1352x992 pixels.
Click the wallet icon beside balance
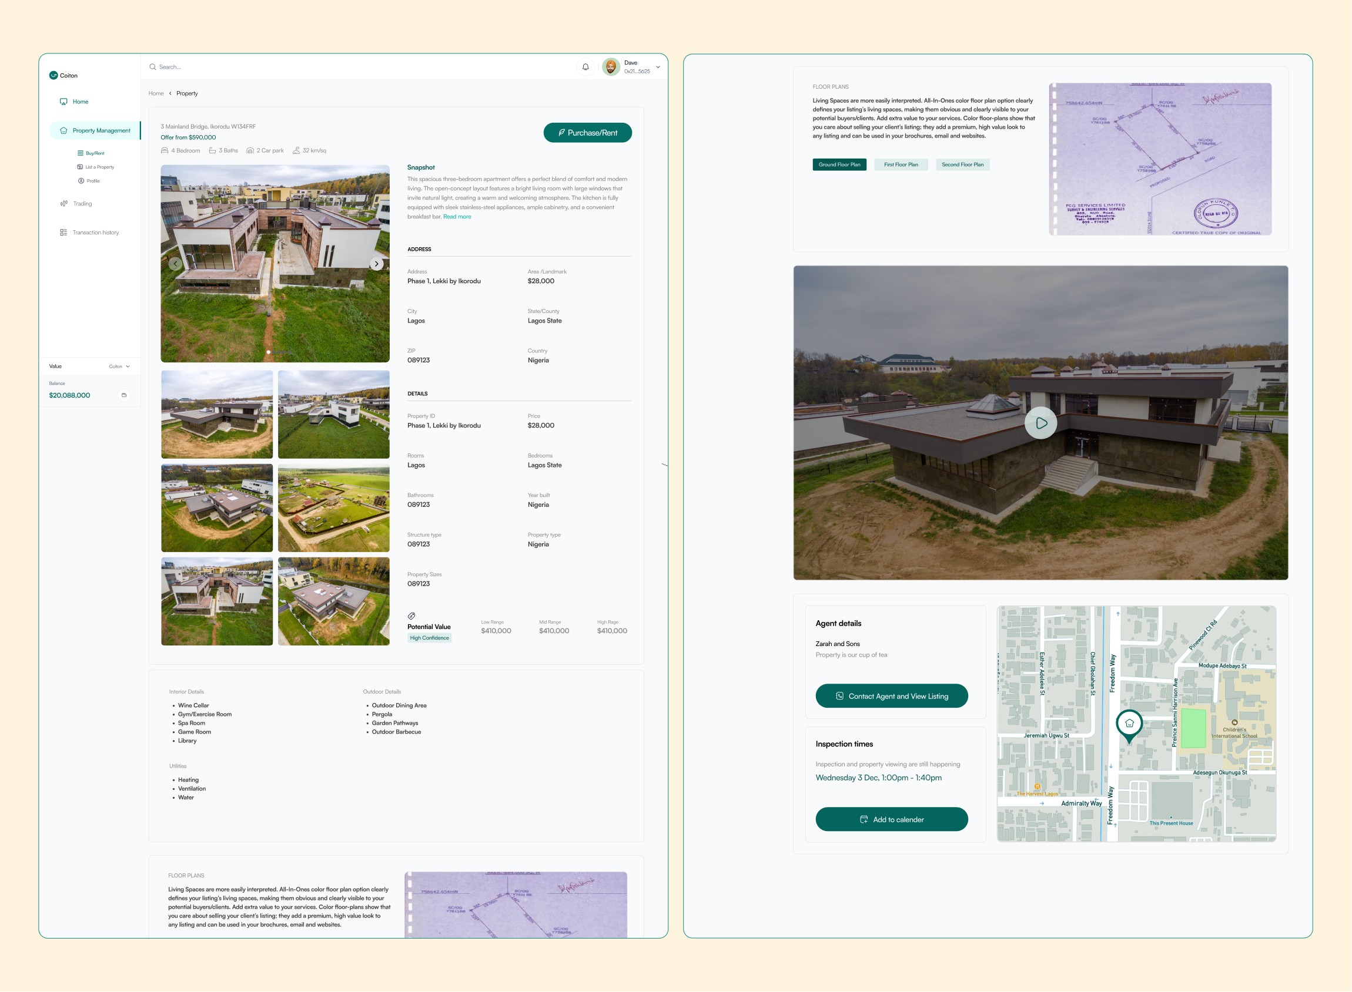[x=124, y=395]
